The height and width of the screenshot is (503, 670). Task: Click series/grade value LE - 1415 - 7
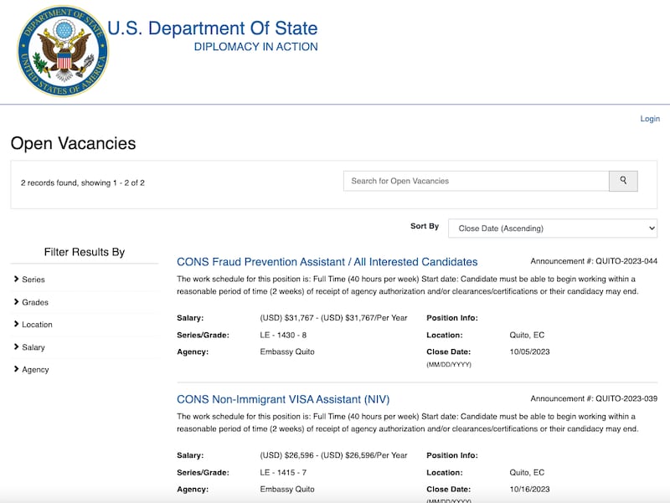click(x=283, y=473)
